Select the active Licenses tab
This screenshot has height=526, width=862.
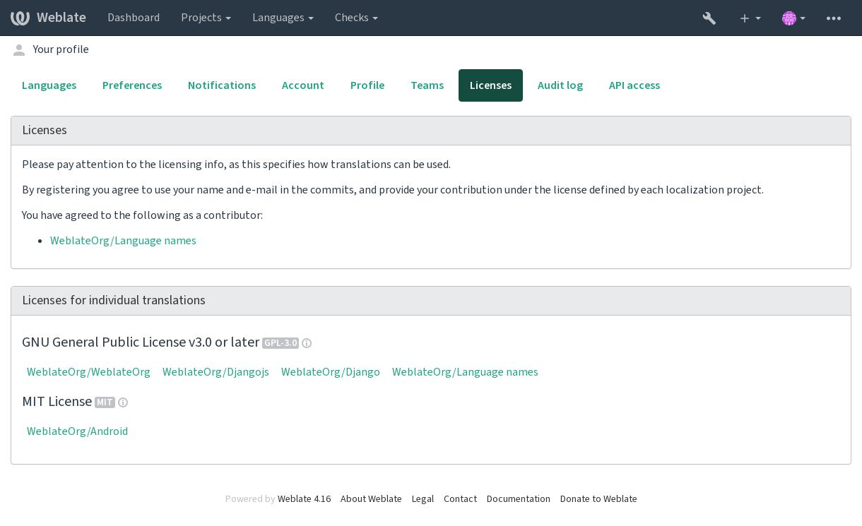coord(490,85)
